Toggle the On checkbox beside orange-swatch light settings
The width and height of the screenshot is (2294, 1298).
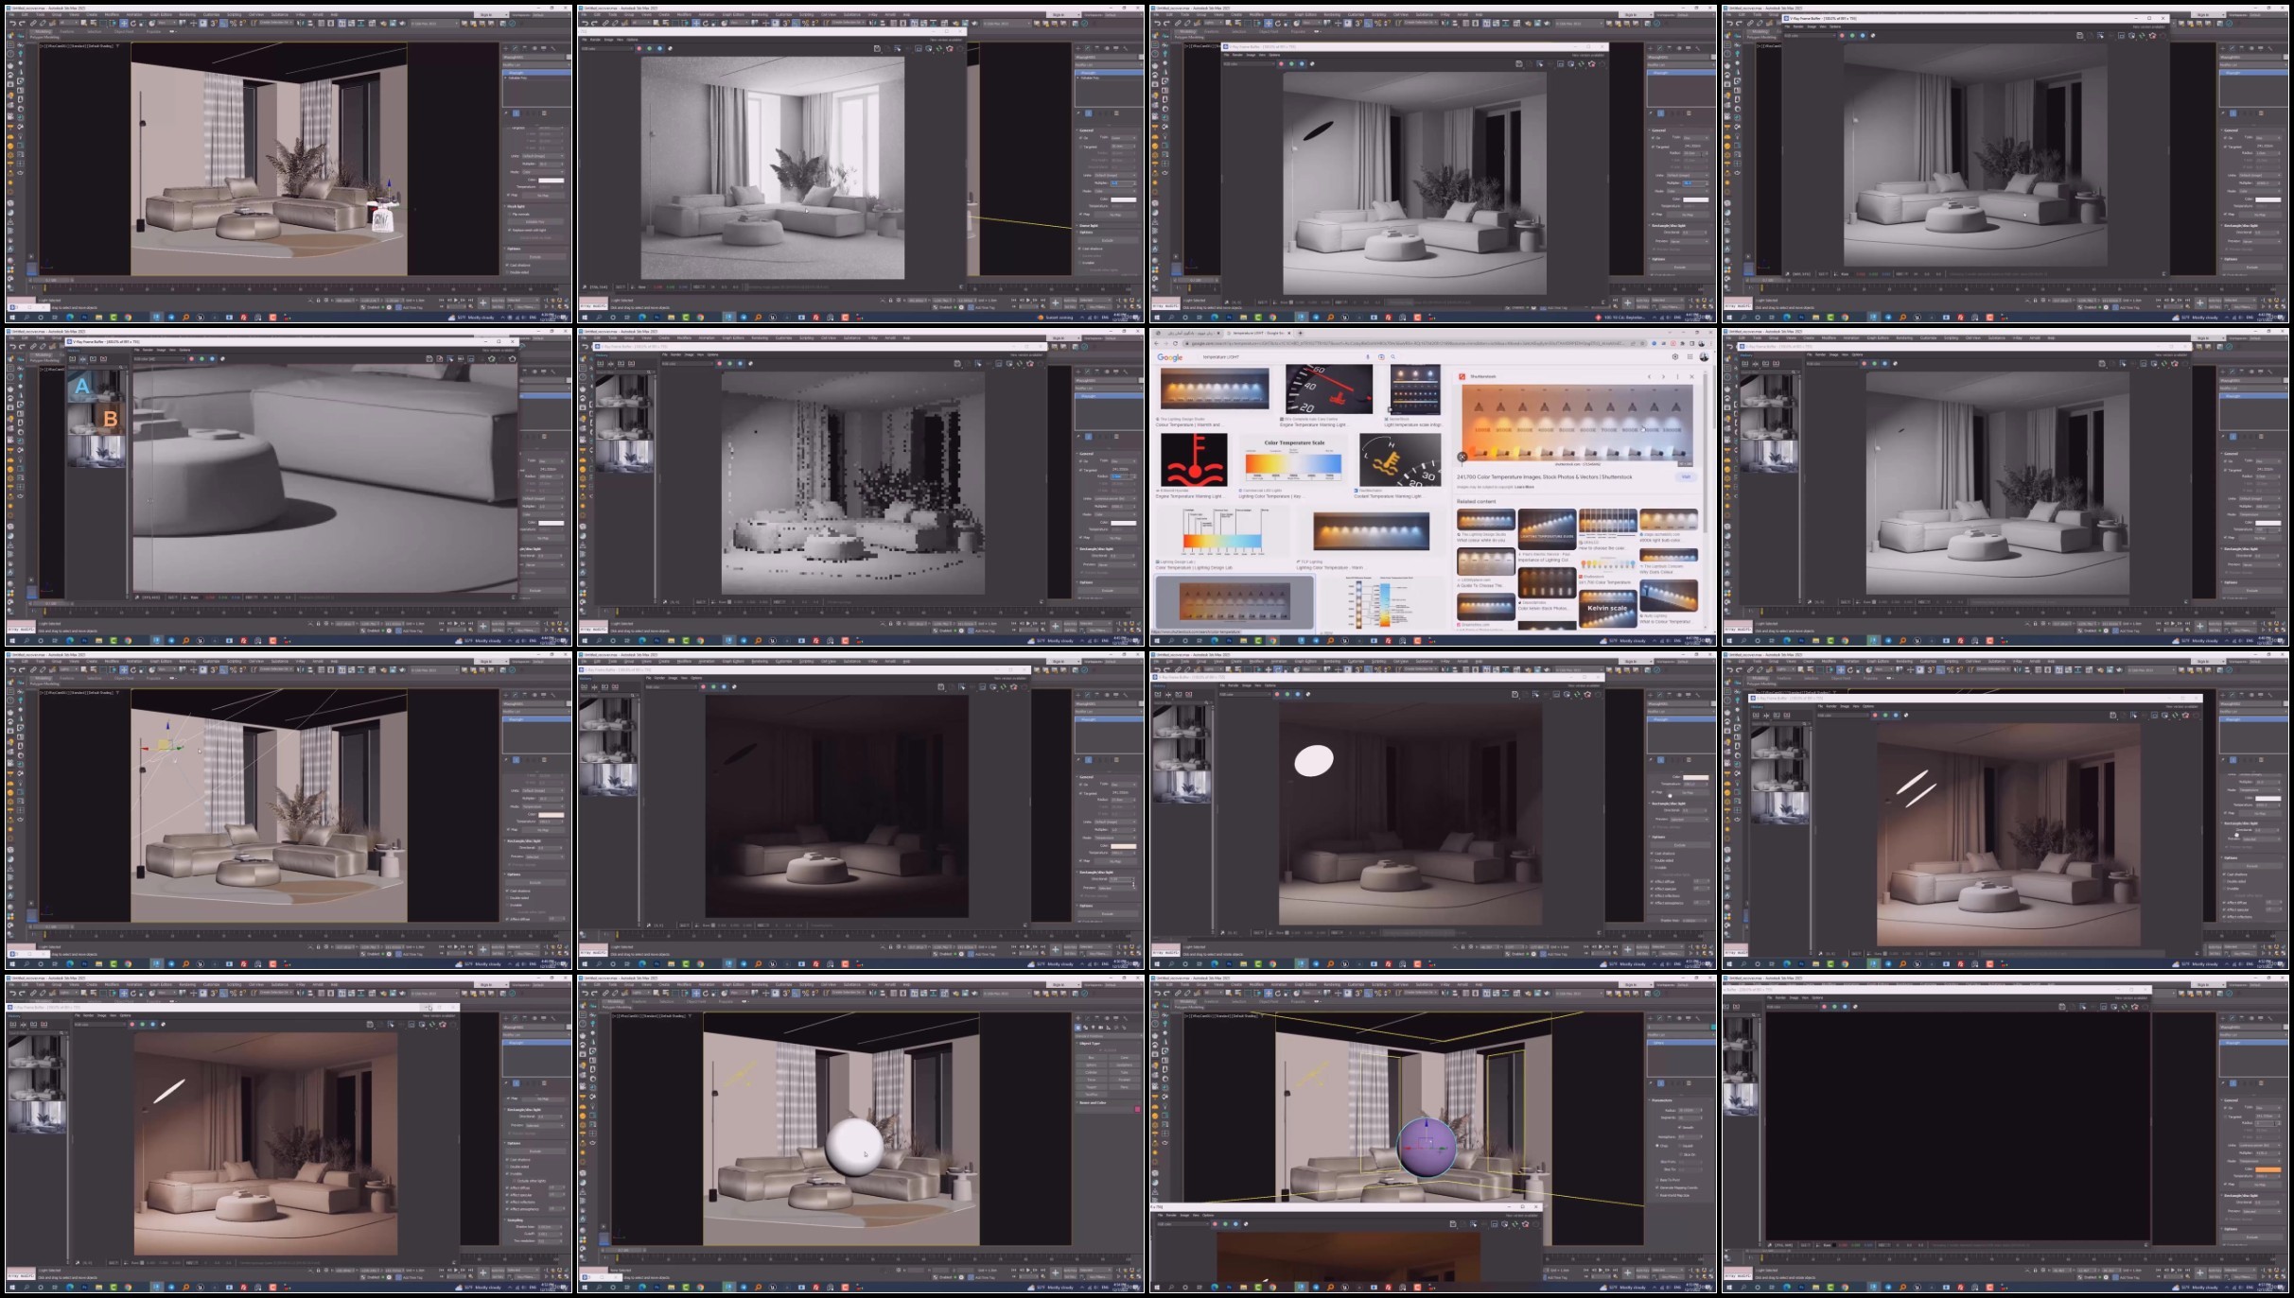click(2225, 1108)
